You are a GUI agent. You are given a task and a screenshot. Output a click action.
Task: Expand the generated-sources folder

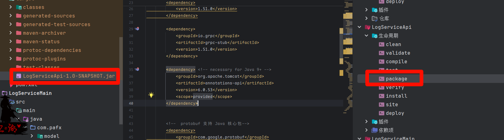tap(11, 16)
